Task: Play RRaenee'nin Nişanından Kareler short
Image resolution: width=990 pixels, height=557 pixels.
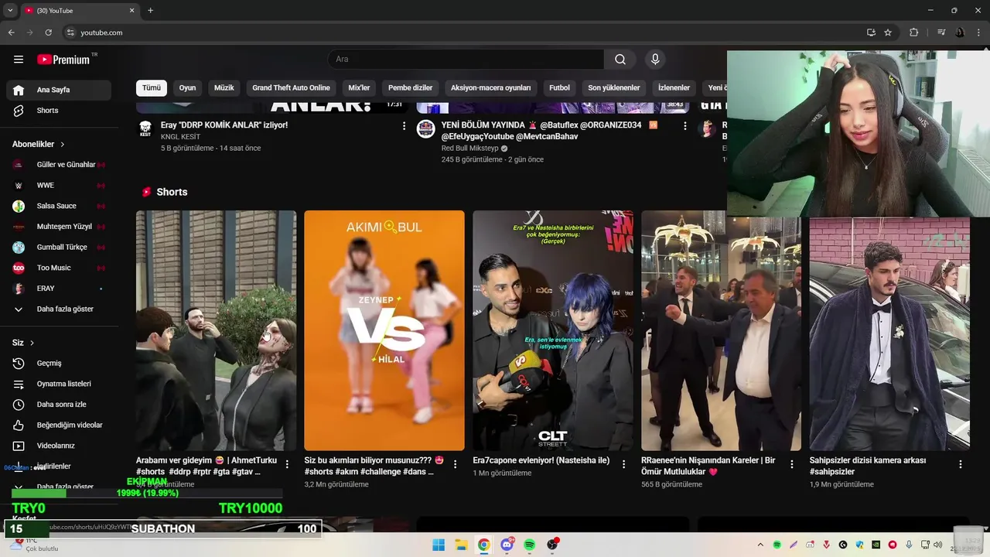Action: tap(721, 330)
